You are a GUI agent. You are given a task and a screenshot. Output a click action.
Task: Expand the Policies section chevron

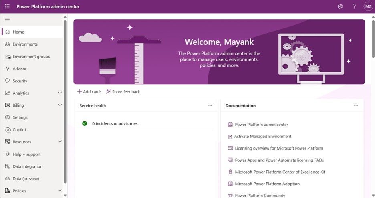pyautogui.click(x=60, y=191)
